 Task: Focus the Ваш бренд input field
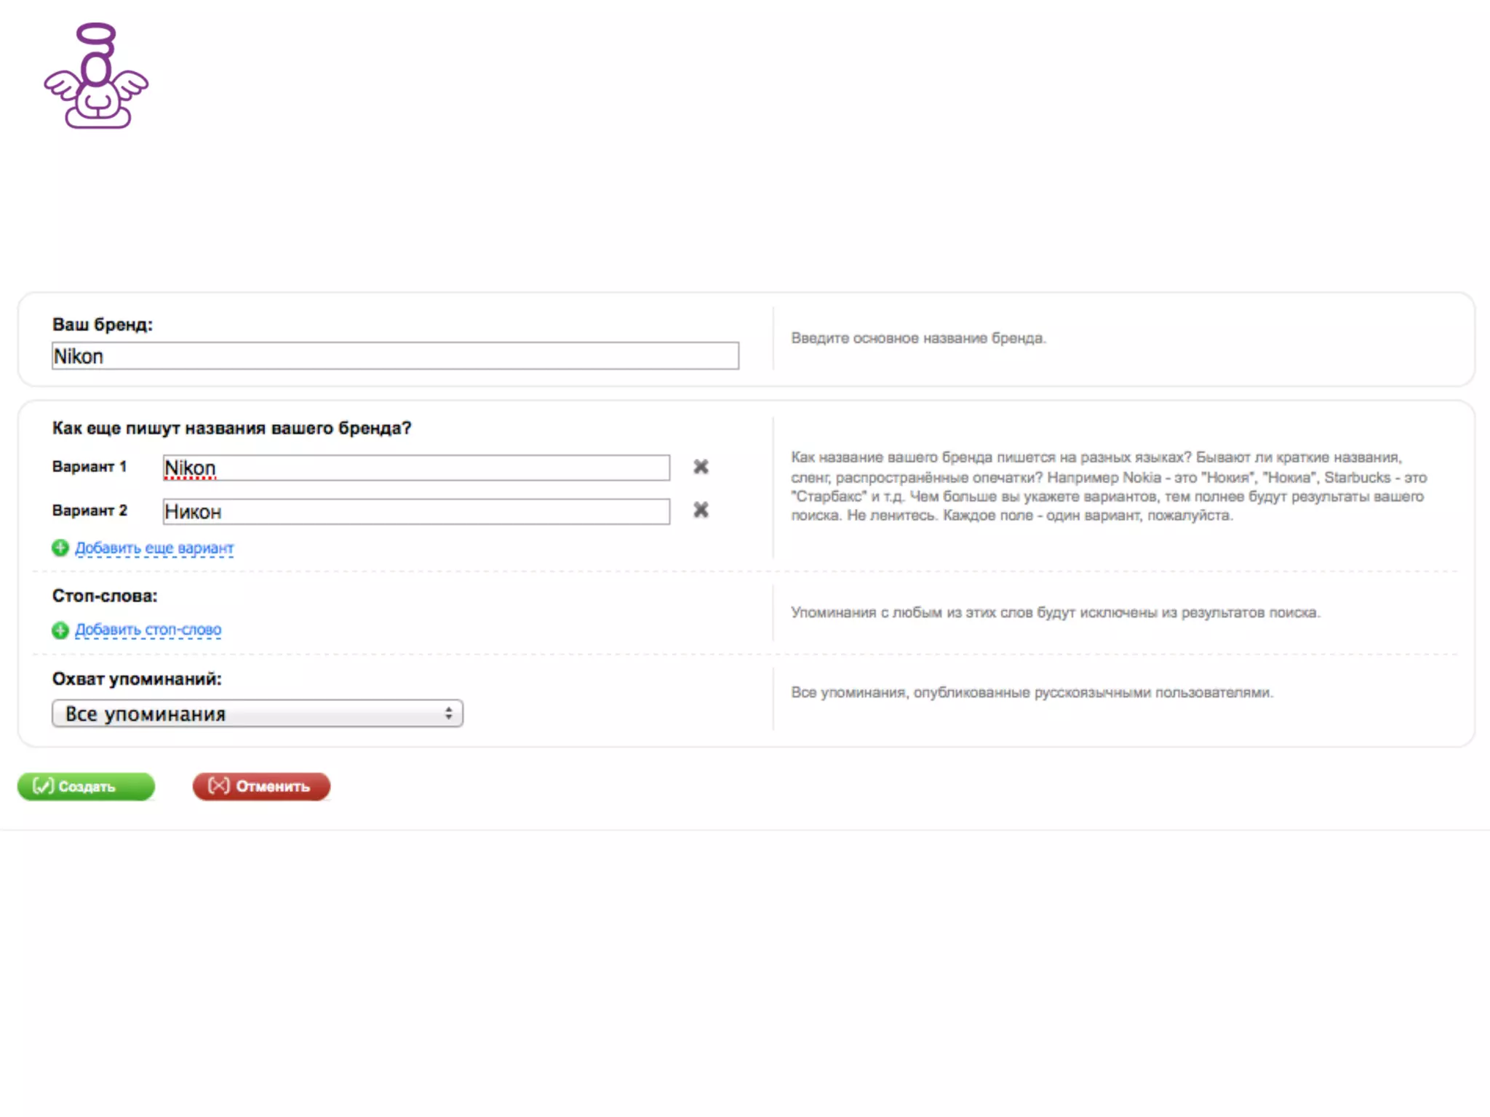coord(395,356)
